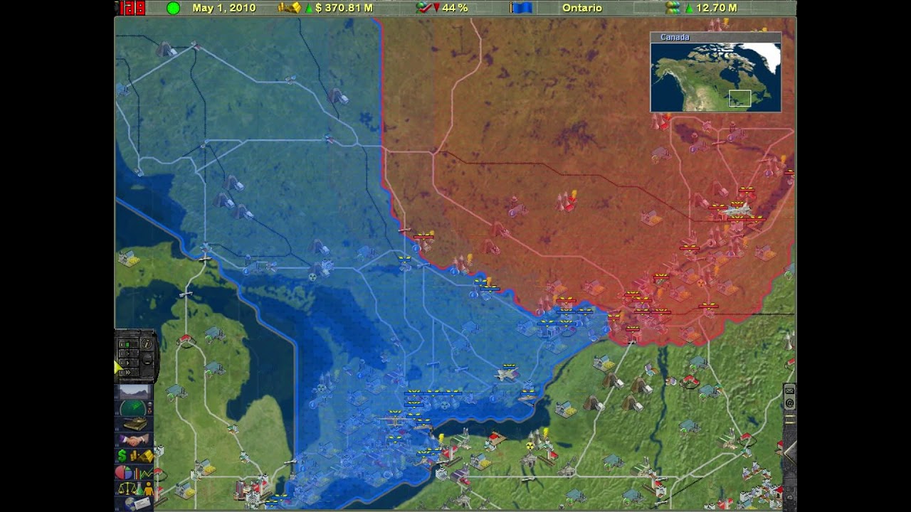Pause the game speed control
The image size is (911, 512).
129,344
